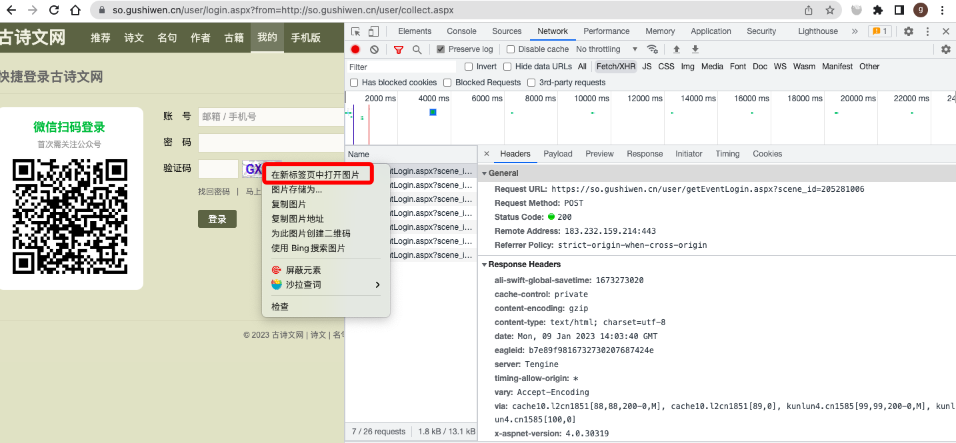956x443 pixels.
Task: Click the network Filter text box
Action: pyautogui.click(x=401, y=67)
